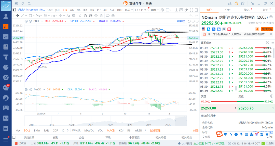Toggle the MACD indicator in bottom bar
Image resolution: width=275 pixels, height=146 pixels.
tap(111, 130)
